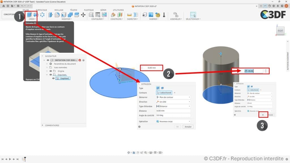Hide the Esquisse1 sketch visibility eye

tap(53, 78)
